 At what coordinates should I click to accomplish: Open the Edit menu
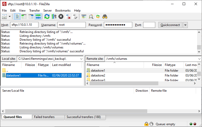point(13,11)
